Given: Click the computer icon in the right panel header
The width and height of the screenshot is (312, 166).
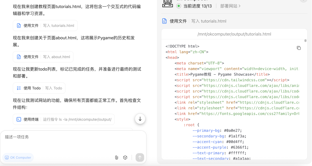Looking at the screenshot, I should pos(168,3).
